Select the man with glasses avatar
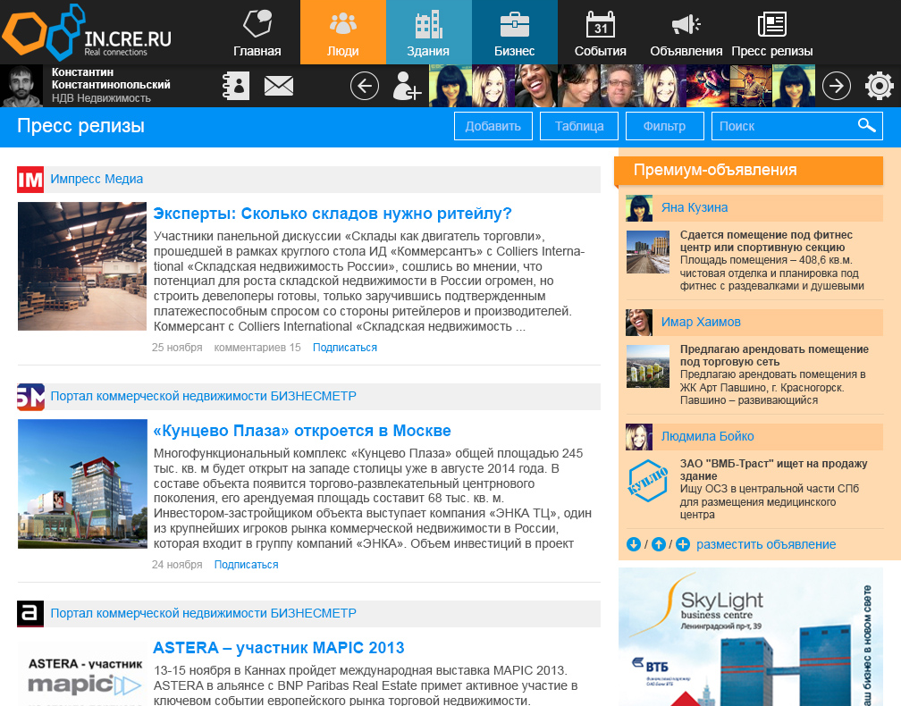Screen dimensions: 901x706 [x=622, y=86]
